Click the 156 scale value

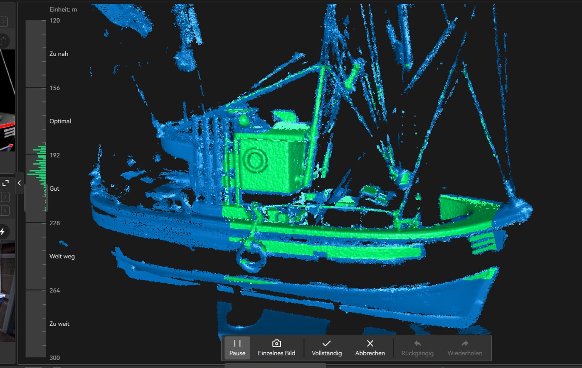pyautogui.click(x=54, y=88)
